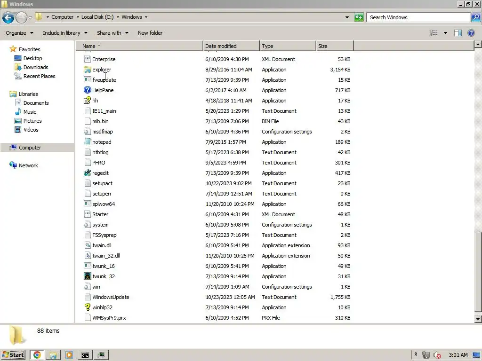Sort by the Size column header
Image resolution: width=482 pixels, height=361 pixels.
(x=335, y=46)
